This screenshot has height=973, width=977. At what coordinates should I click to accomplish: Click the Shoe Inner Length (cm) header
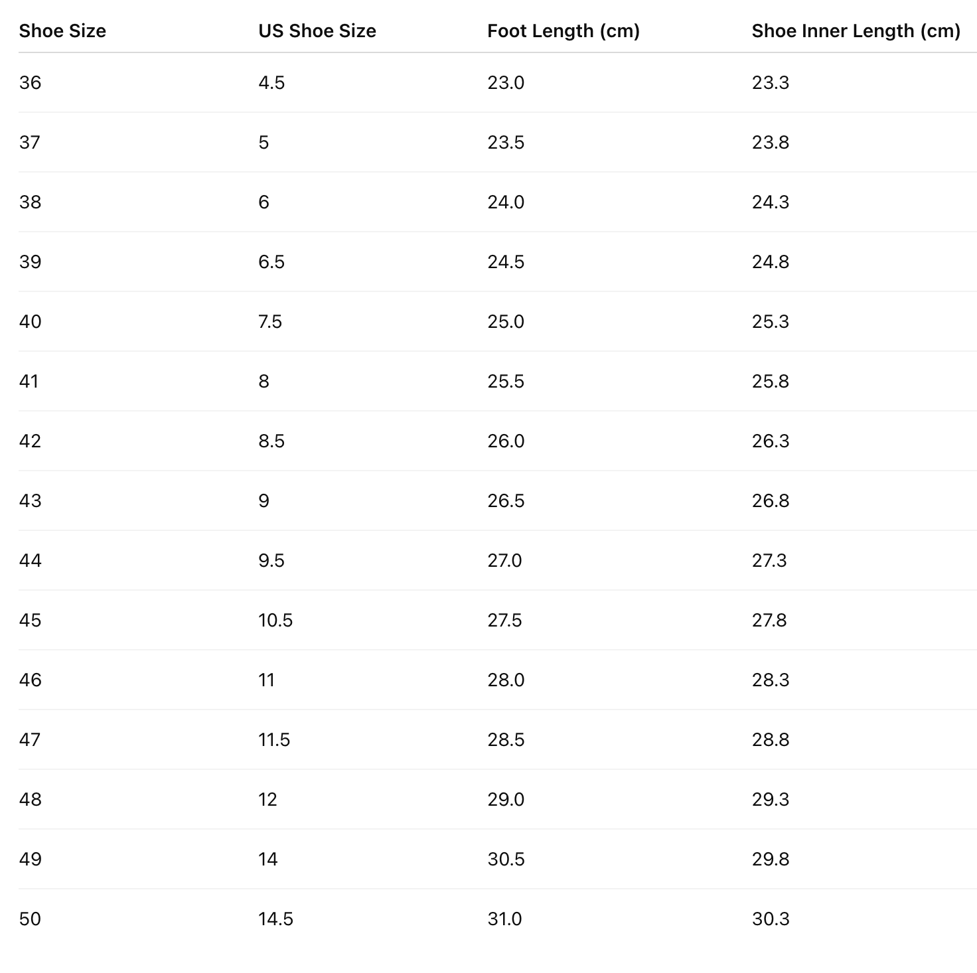pyautogui.click(x=856, y=31)
